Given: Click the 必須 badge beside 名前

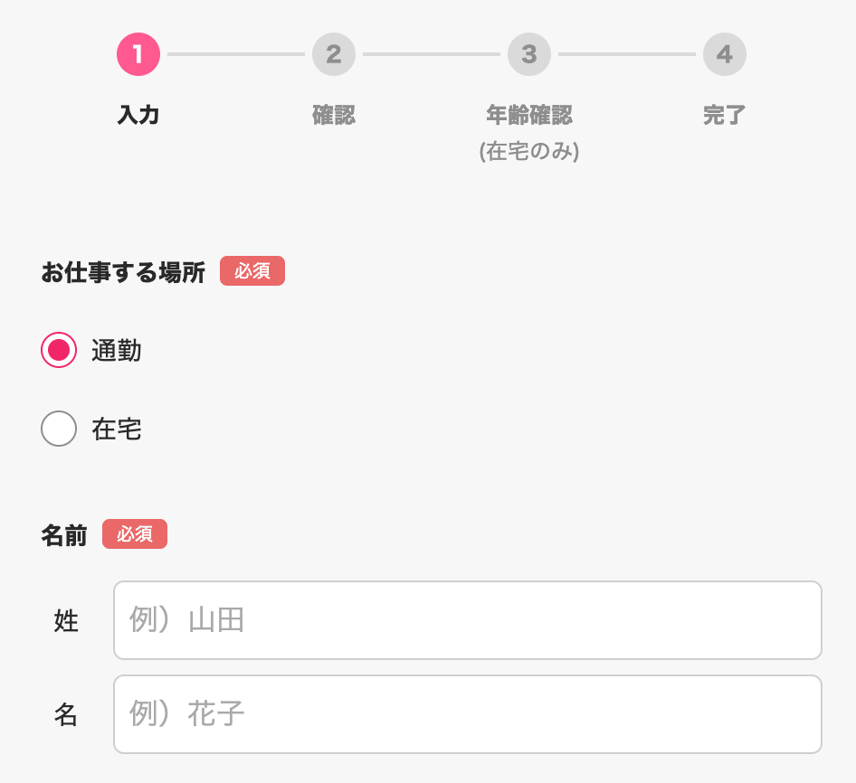Looking at the screenshot, I should [x=135, y=534].
